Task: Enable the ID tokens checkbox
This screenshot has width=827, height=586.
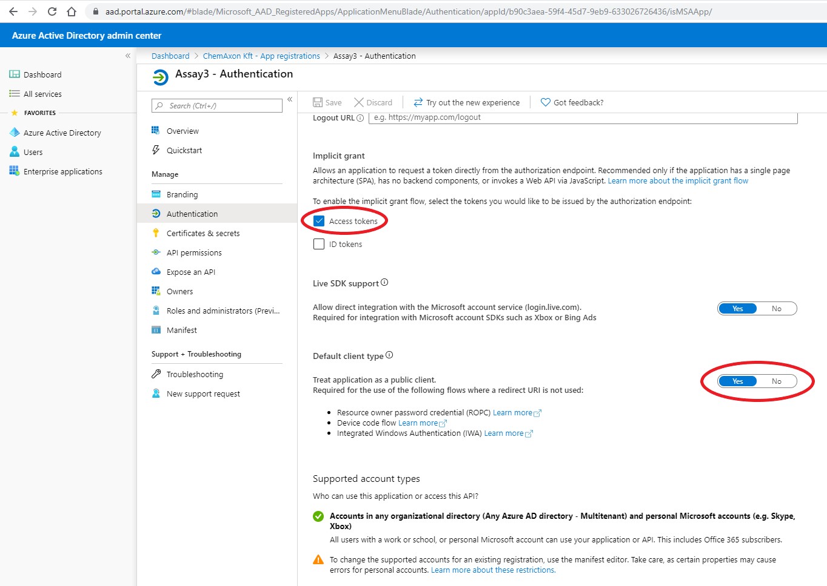Action: pos(319,244)
